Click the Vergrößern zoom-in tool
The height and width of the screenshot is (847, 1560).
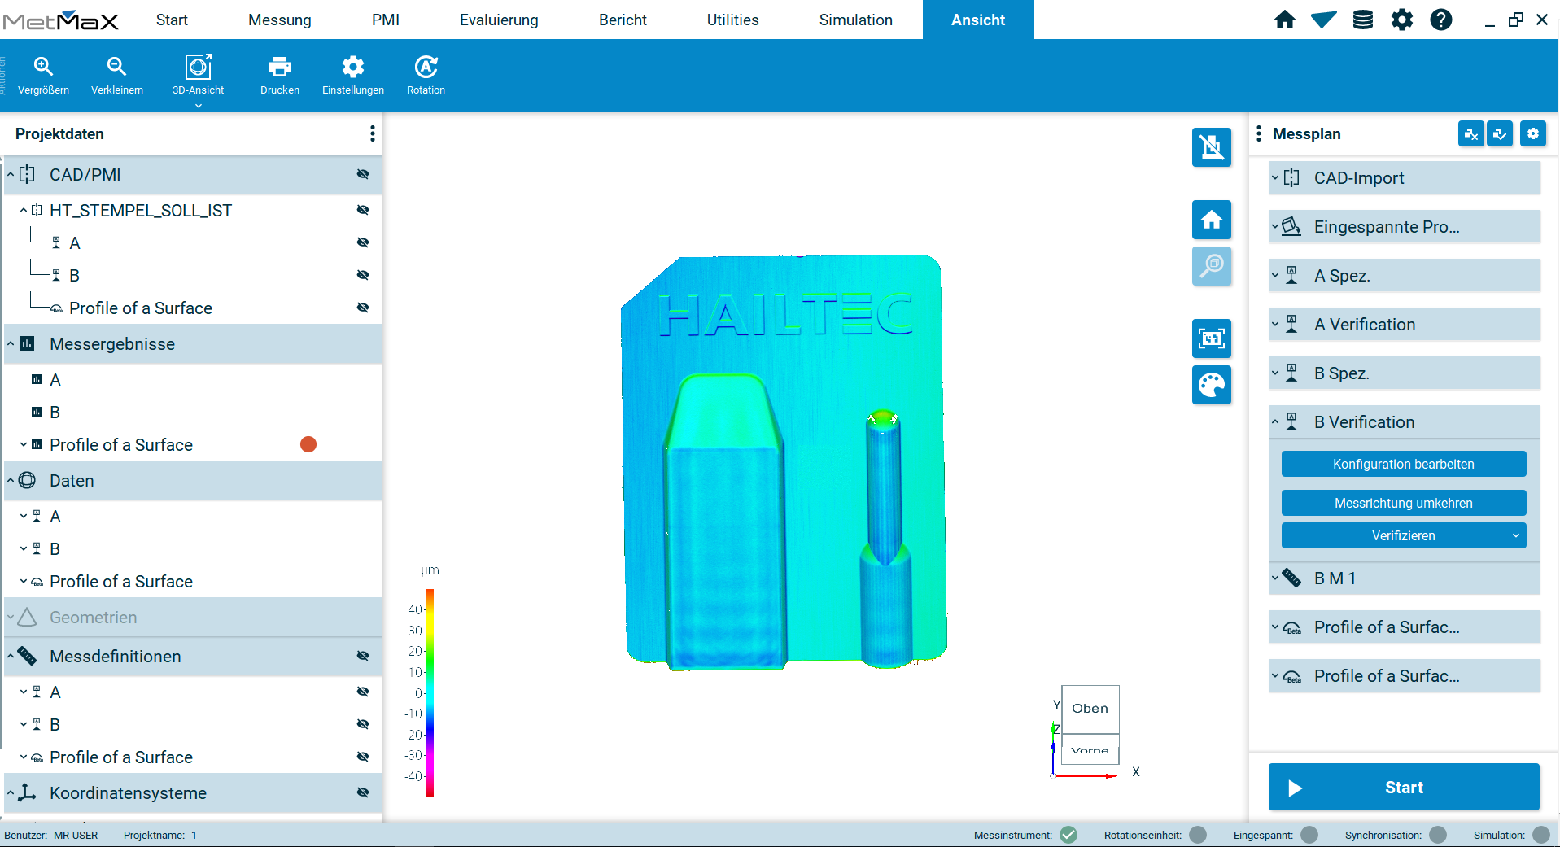click(x=43, y=75)
